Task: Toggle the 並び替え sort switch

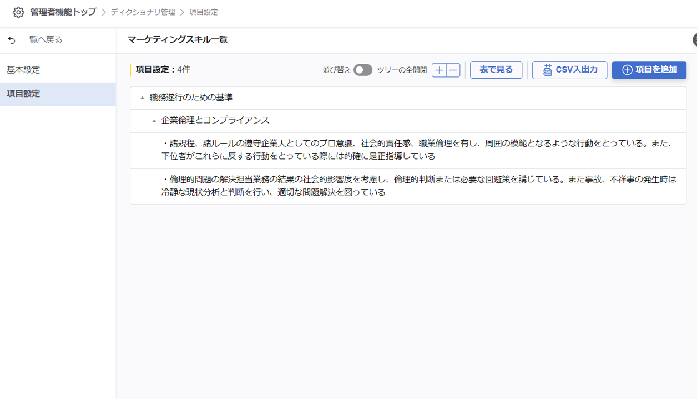Action: (363, 70)
